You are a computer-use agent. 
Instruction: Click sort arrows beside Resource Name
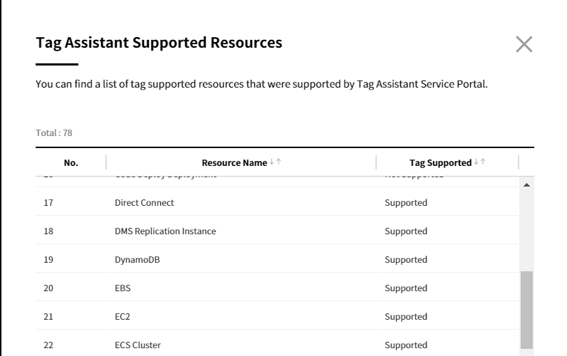click(275, 162)
